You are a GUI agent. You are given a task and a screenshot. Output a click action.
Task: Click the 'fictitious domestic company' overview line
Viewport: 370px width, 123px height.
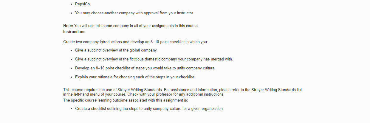coord(154,59)
